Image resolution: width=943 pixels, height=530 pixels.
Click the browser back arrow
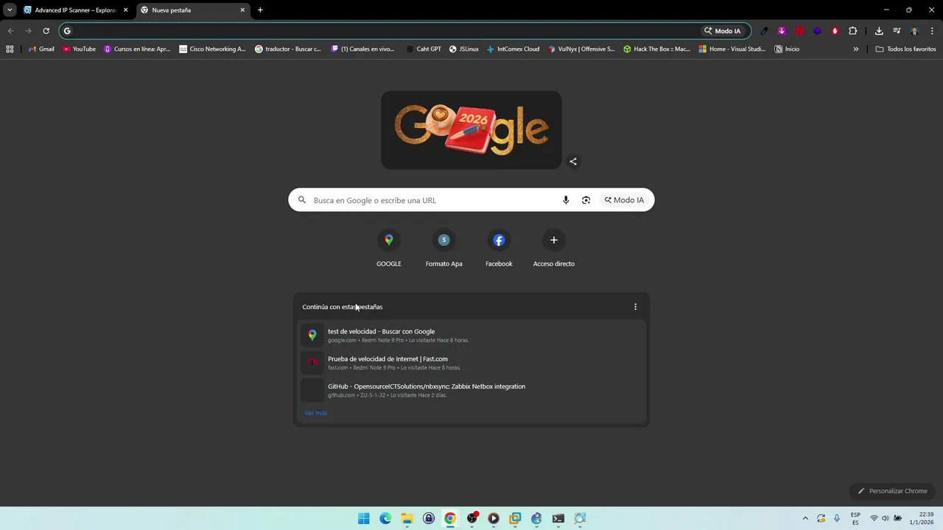[10, 31]
